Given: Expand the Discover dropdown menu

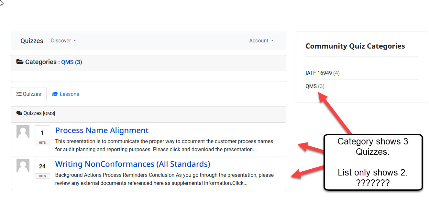Looking at the screenshot, I should pos(63,41).
